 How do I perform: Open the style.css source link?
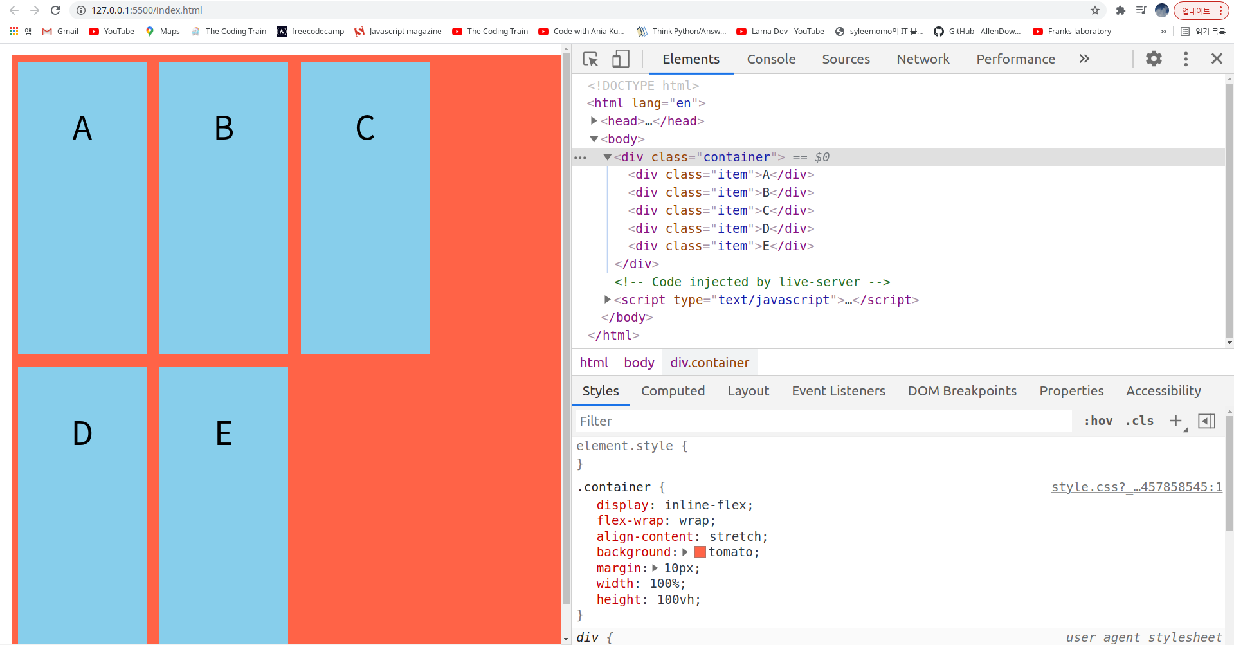coord(1136,487)
